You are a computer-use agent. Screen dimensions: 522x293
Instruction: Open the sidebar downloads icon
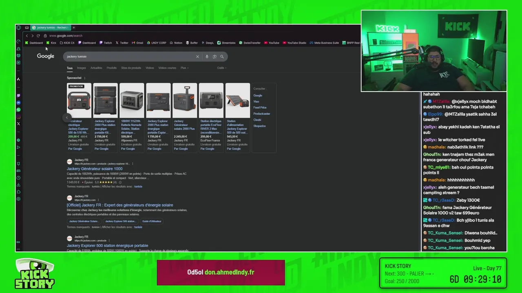coord(18,185)
